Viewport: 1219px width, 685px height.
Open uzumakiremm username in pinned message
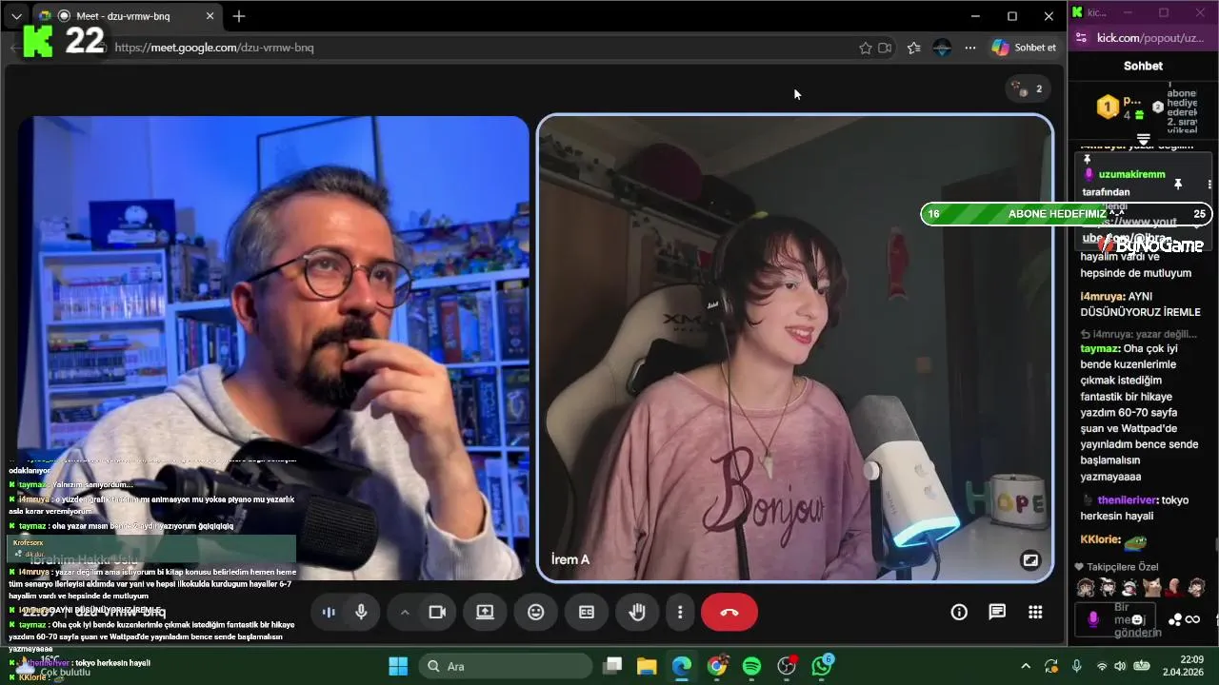click(x=1131, y=174)
